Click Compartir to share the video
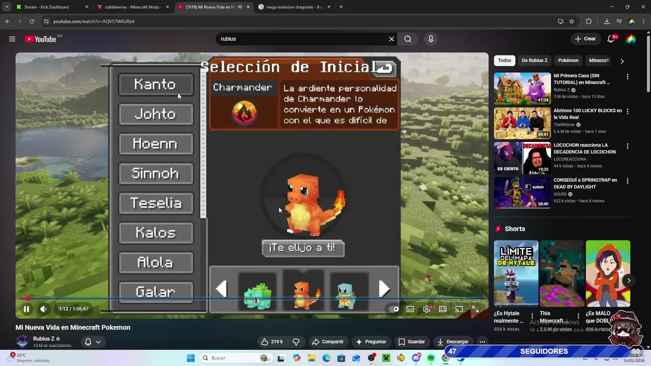651x366 pixels. click(328, 342)
